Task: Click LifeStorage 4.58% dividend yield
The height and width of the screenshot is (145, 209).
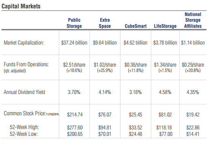Action: [x=165, y=92]
